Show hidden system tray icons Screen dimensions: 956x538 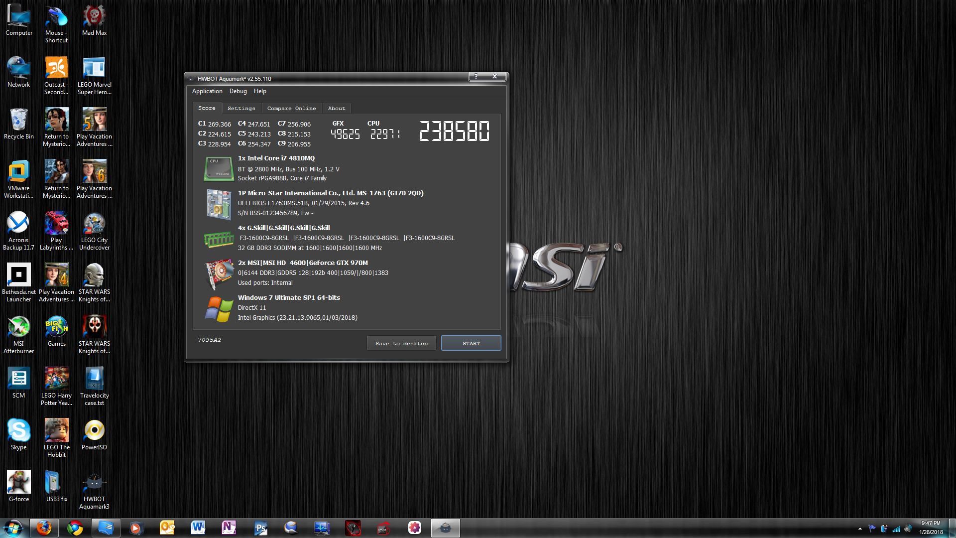point(860,529)
